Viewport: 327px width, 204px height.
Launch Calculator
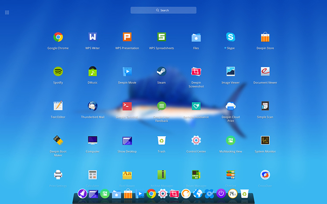point(92,175)
